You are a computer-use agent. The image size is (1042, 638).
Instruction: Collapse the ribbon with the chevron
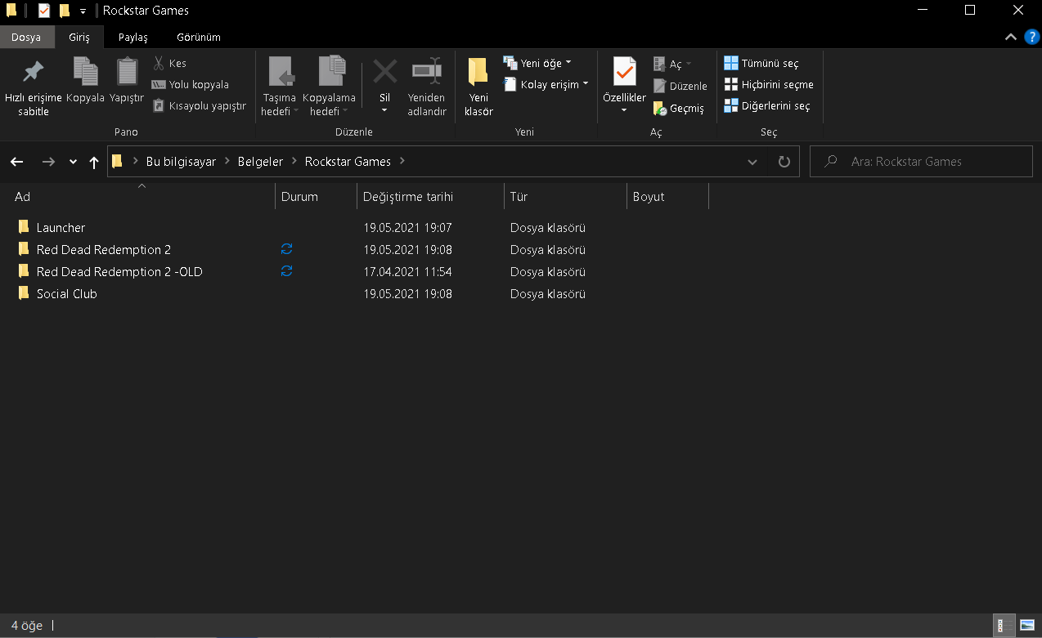click(1011, 37)
